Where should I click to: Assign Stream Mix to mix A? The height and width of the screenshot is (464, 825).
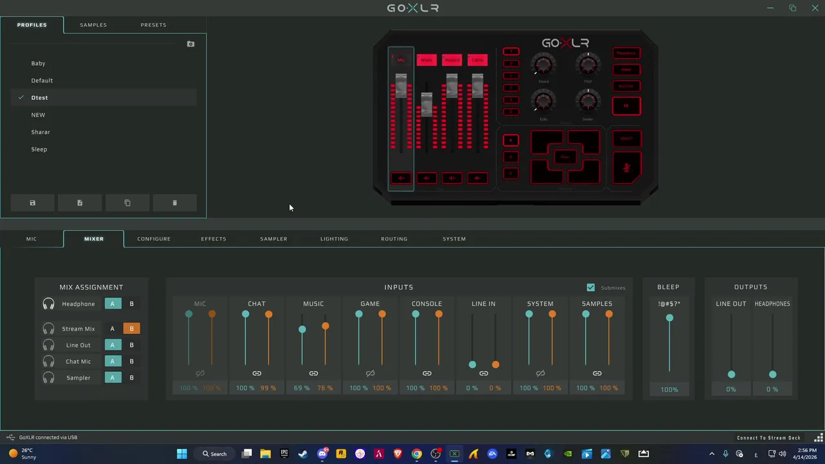click(112, 329)
